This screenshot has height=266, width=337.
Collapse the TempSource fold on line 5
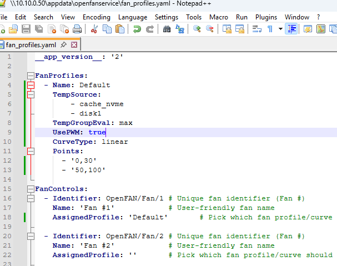coord(31,94)
